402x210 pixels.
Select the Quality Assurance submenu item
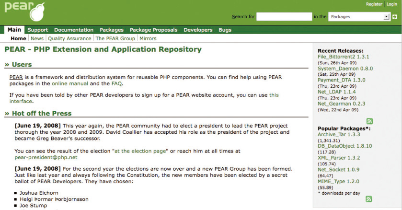69,38
